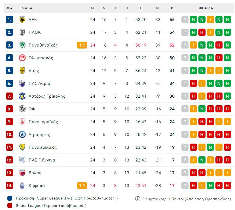Click the gray ? form badge for ΟΦΗ
This screenshot has width=235, height=210.
coord(185,109)
